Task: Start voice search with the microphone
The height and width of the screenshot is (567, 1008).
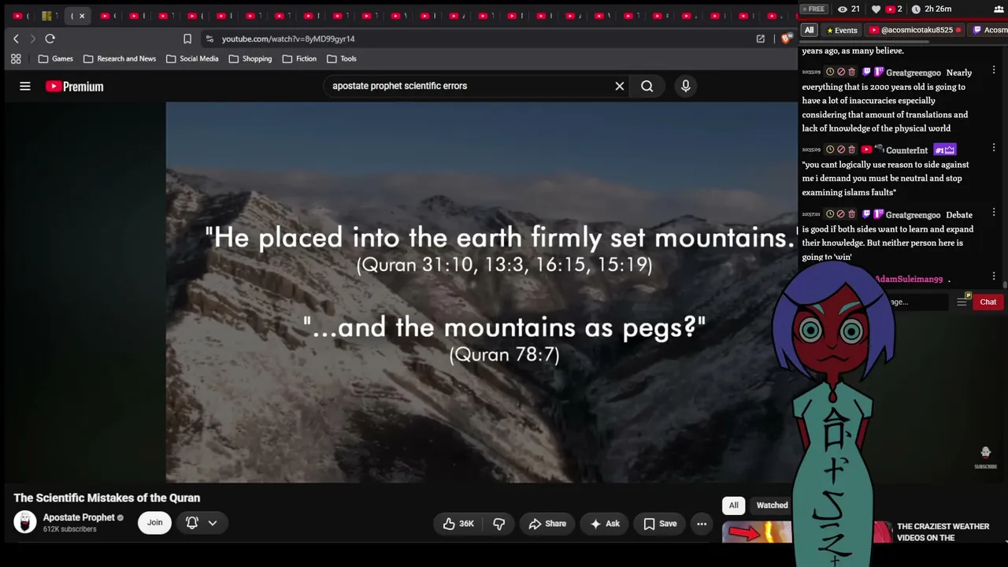Action: pos(686,86)
